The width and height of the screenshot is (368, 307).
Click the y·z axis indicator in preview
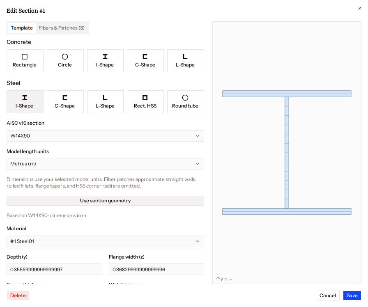pos(224,279)
